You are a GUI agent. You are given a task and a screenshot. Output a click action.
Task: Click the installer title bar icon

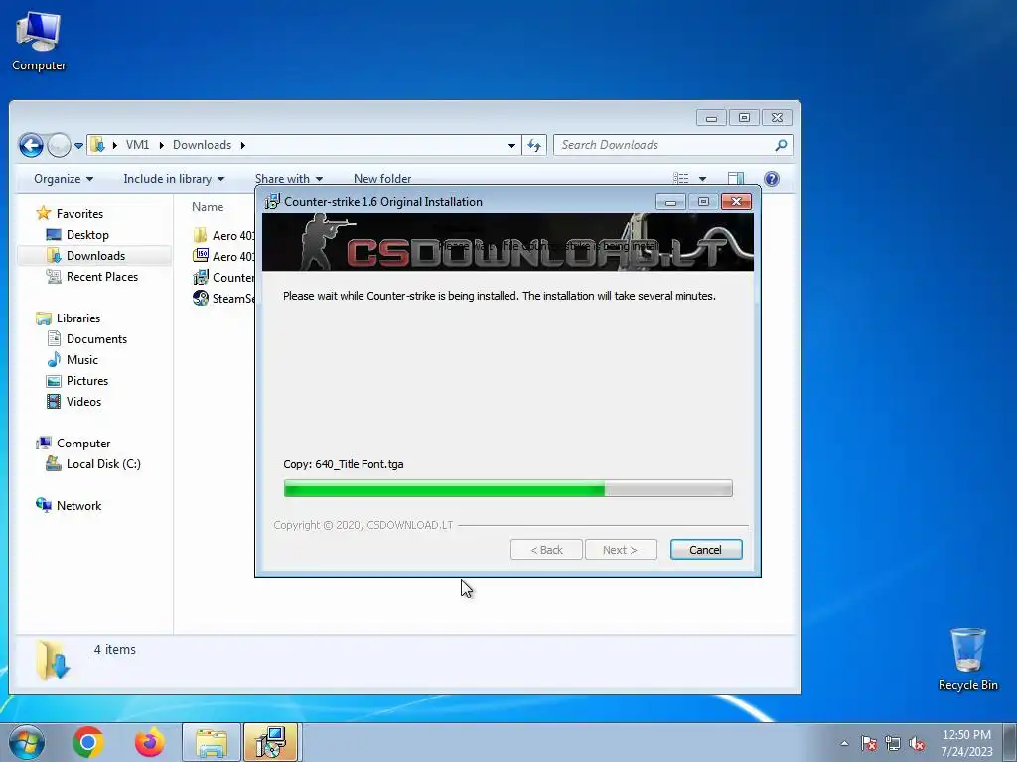click(272, 201)
